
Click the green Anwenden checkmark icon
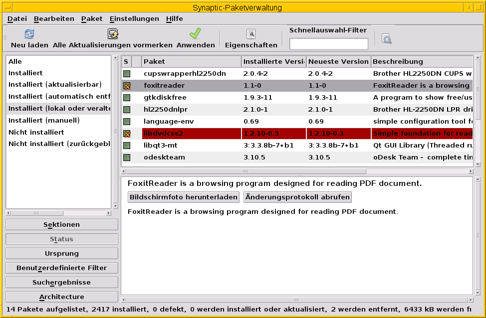[195, 33]
